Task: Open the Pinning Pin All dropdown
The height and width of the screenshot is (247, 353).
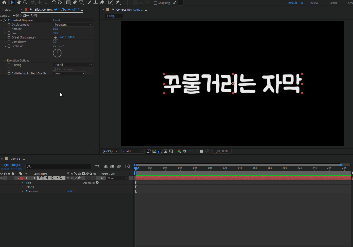Action: [73, 65]
